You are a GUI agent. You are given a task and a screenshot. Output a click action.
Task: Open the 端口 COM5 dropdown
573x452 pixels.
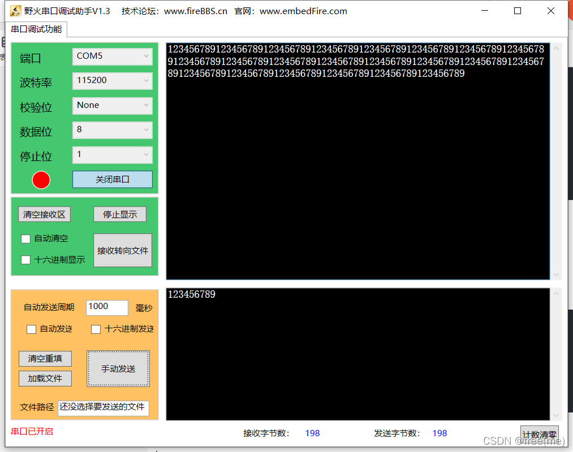(x=112, y=56)
